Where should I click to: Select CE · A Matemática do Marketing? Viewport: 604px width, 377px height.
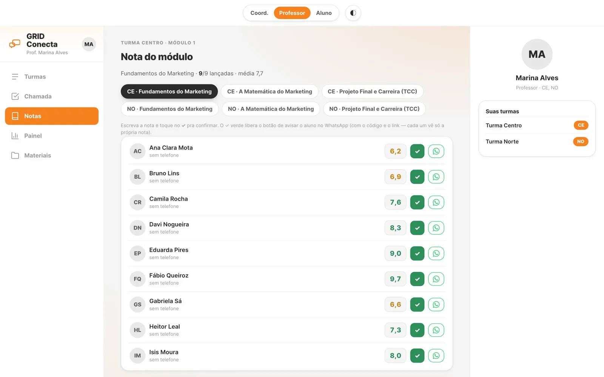(270, 92)
